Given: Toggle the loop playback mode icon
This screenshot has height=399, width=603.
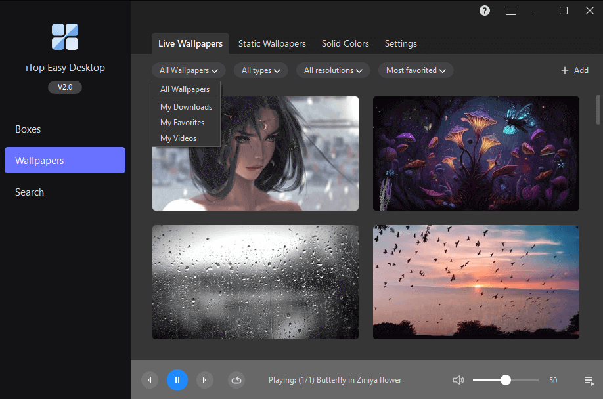Looking at the screenshot, I should coord(236,380).
